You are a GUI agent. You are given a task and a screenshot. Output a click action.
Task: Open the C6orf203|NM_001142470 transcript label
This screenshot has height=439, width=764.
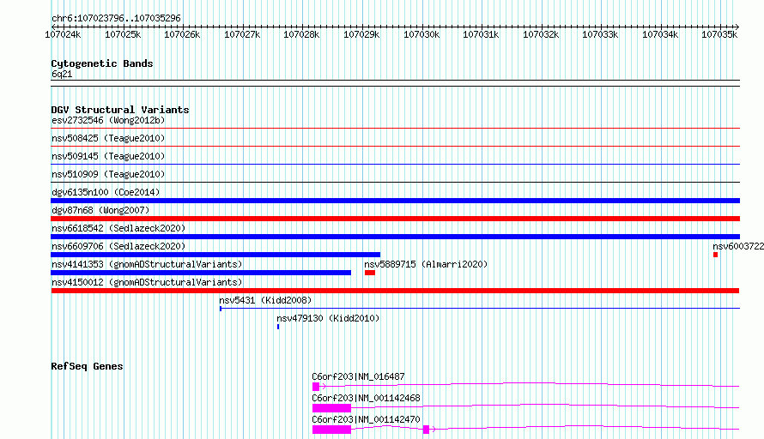pyautogui.click(x=366, y=419)
